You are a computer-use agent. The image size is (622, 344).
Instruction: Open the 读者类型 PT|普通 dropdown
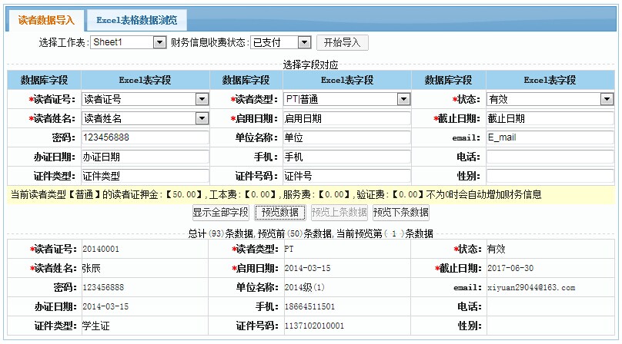[x=346, y=99]
